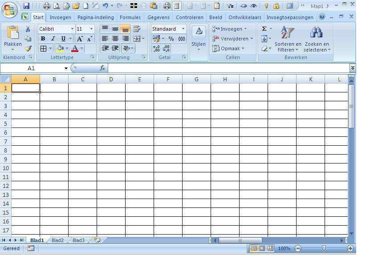Select all cells corner button
This screenshot has height=255, width=374.
click(5, 79)
